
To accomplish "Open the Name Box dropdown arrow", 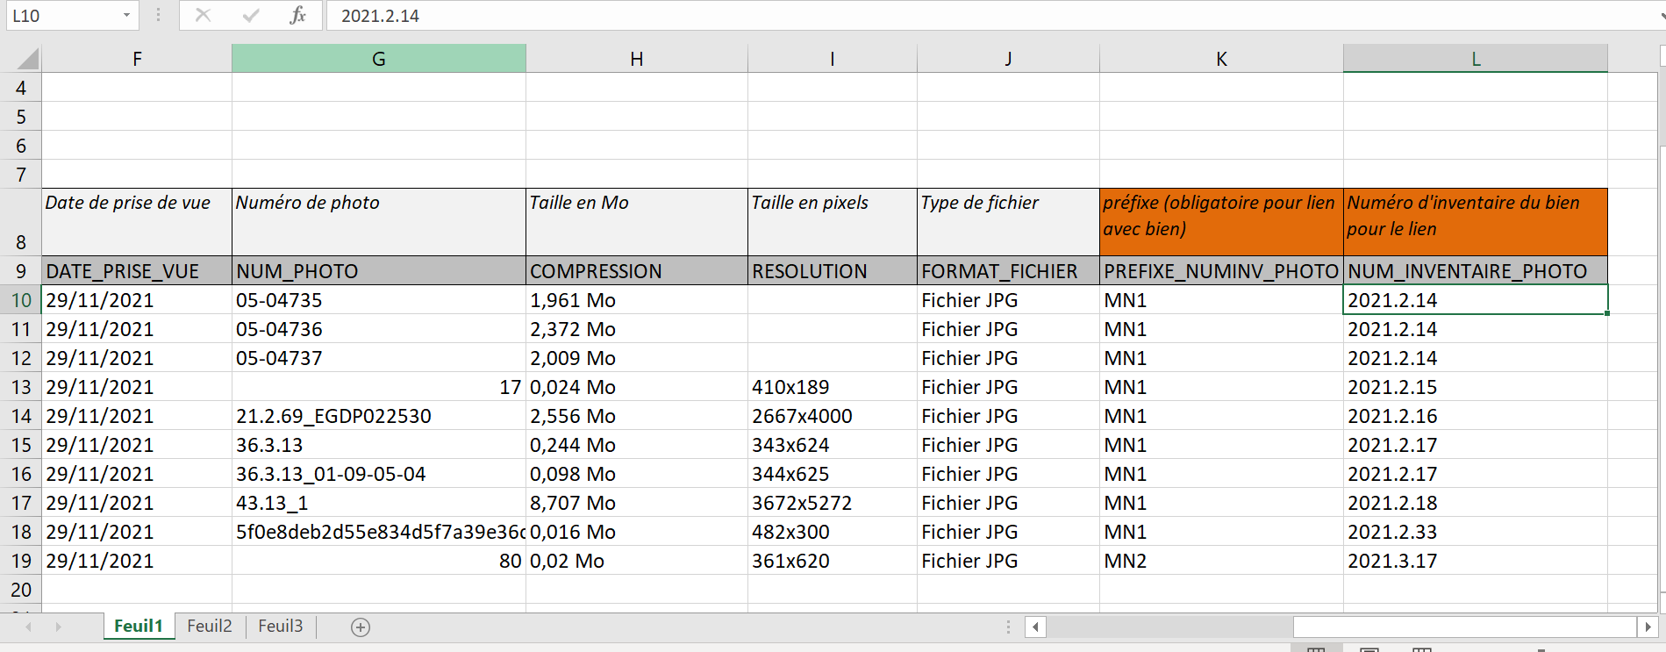I will (x=126, y=15).
